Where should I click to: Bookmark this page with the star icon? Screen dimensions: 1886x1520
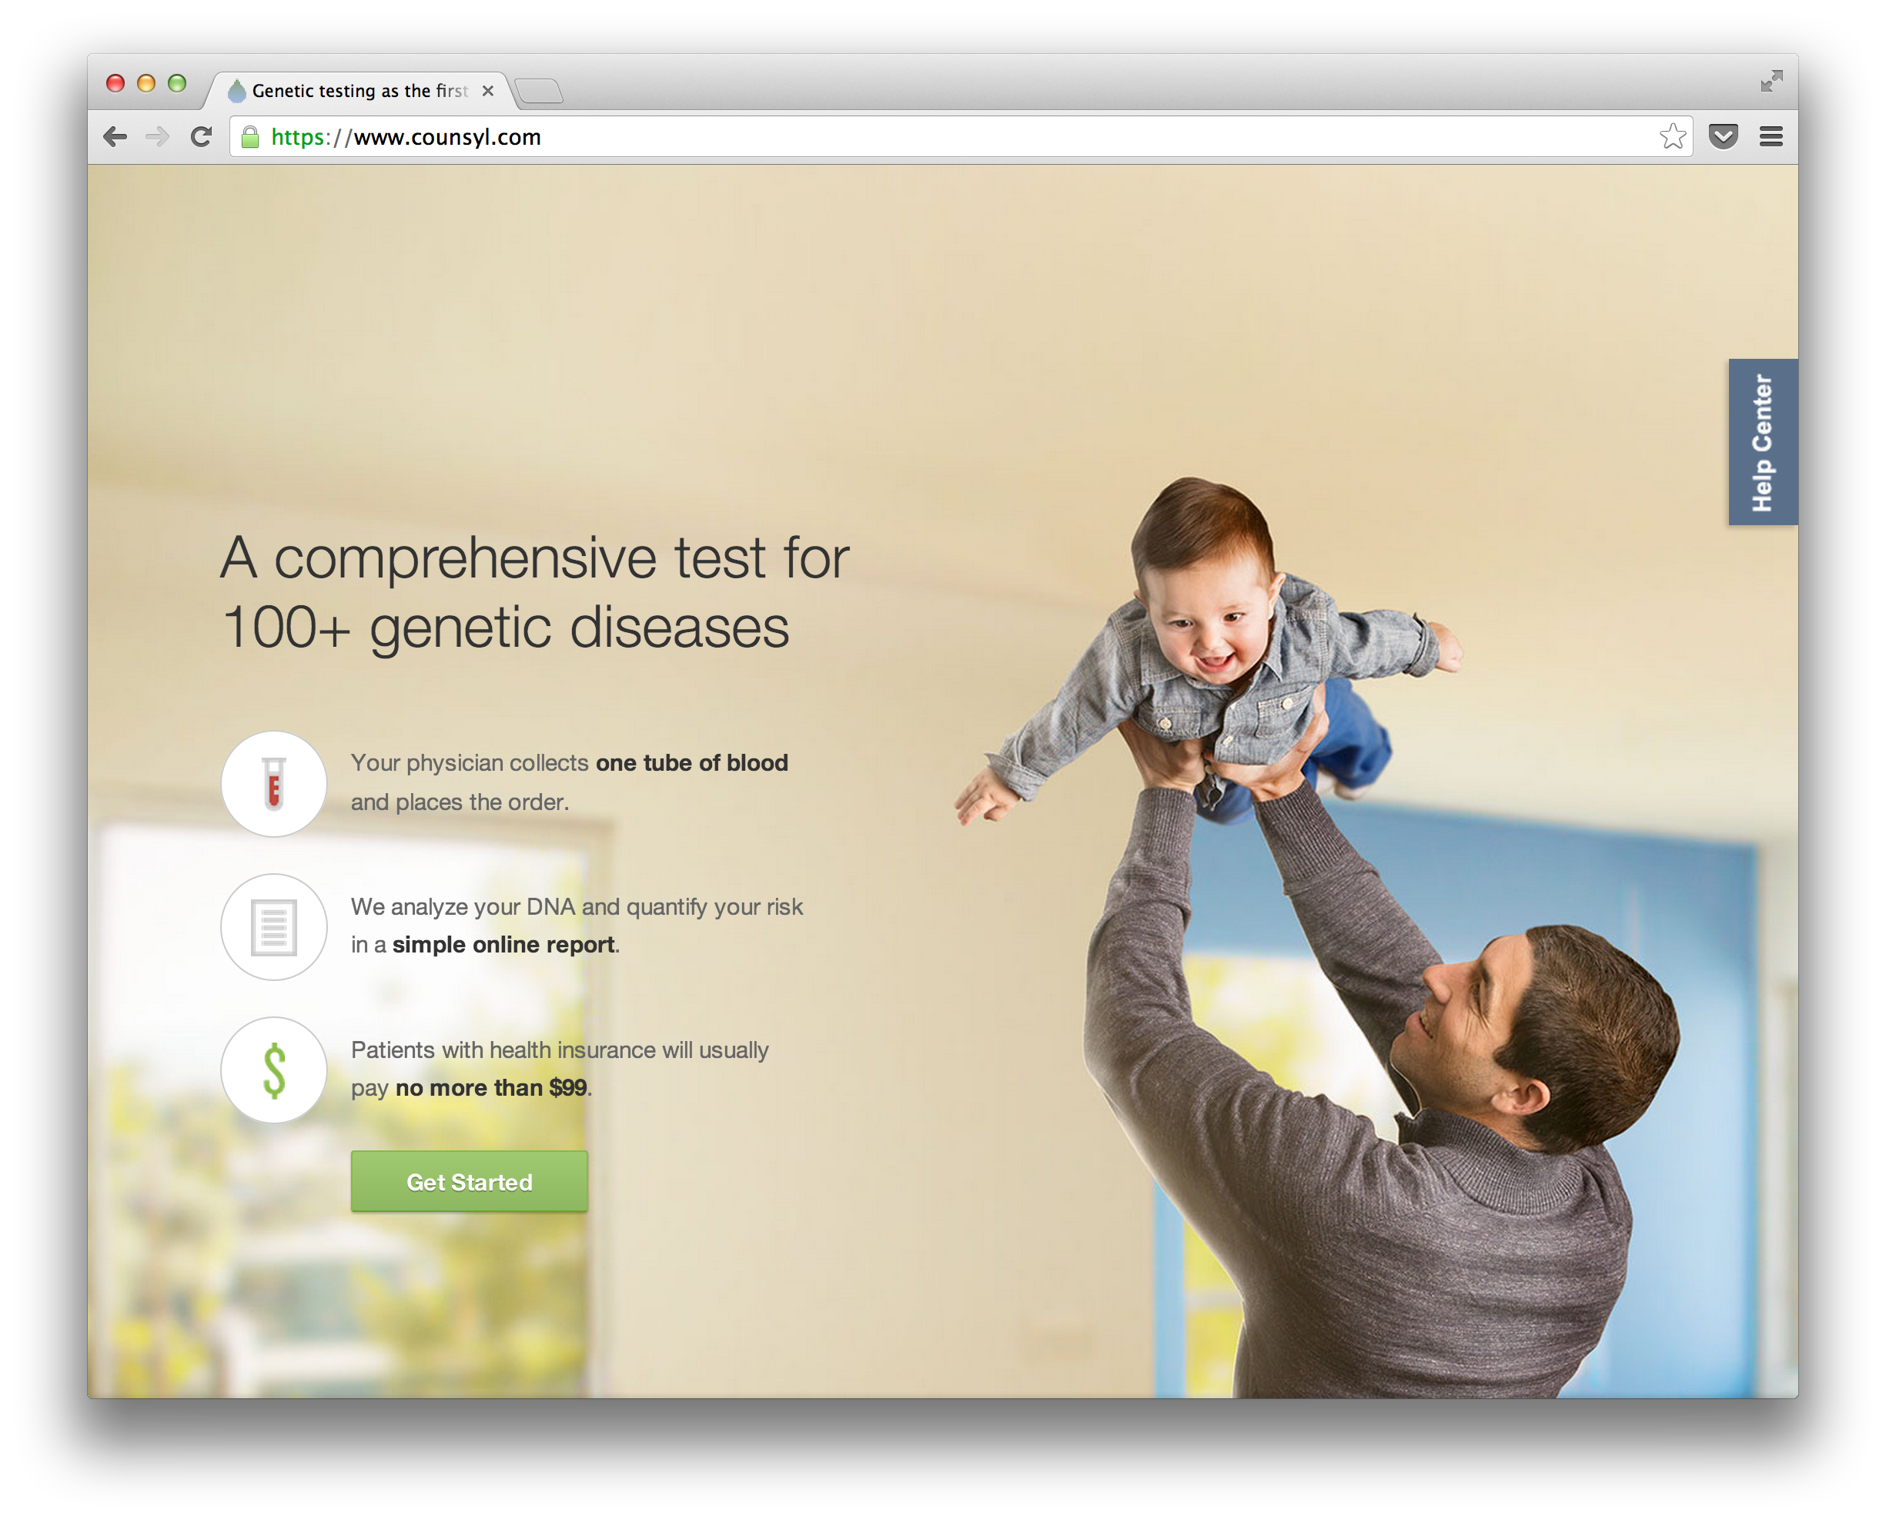tap(1673, 136)
